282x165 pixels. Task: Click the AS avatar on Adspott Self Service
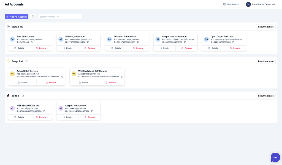click(12, 74)
